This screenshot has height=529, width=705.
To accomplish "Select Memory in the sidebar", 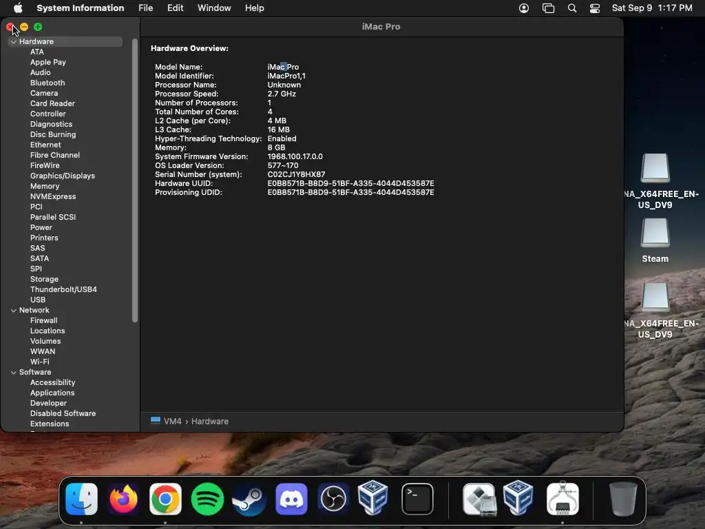I will pos(45,186).
